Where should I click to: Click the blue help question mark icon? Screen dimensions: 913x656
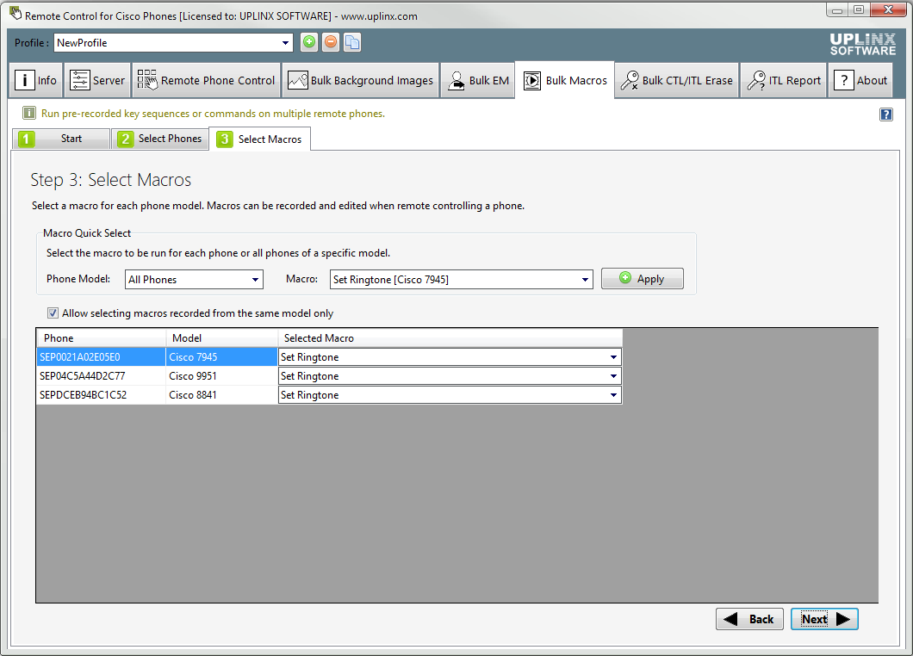click(885, 114)
